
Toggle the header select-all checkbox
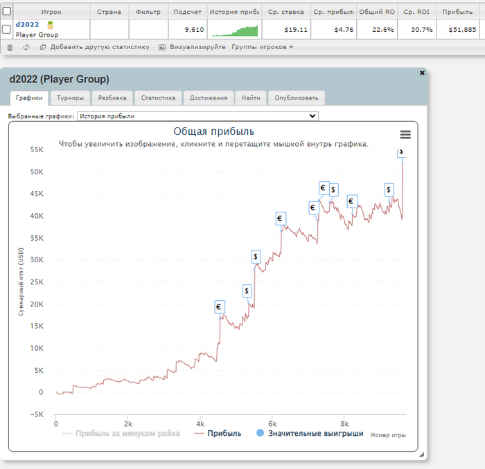pyautogui.click(x=6, y=11)
